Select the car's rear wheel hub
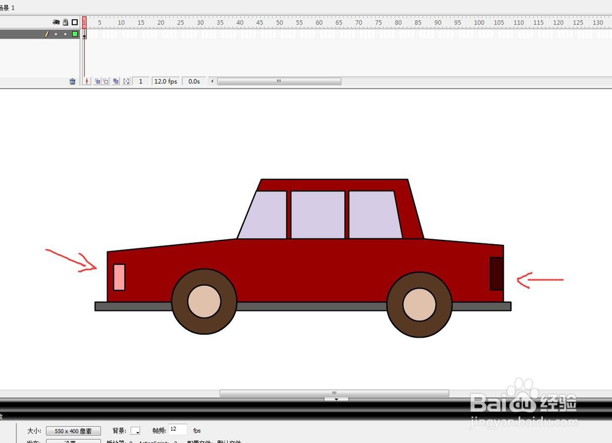The image size is (612, 443). [x=420, y=305]
